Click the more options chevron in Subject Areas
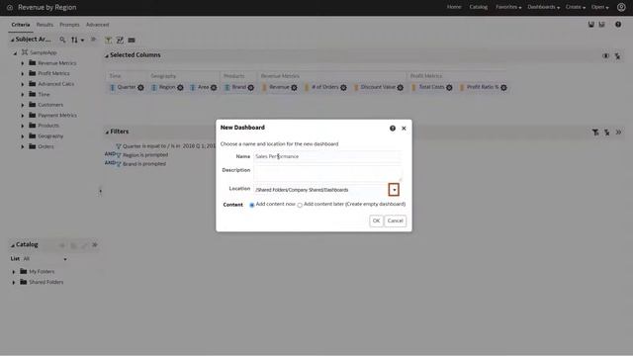 [x=93, y=40]
